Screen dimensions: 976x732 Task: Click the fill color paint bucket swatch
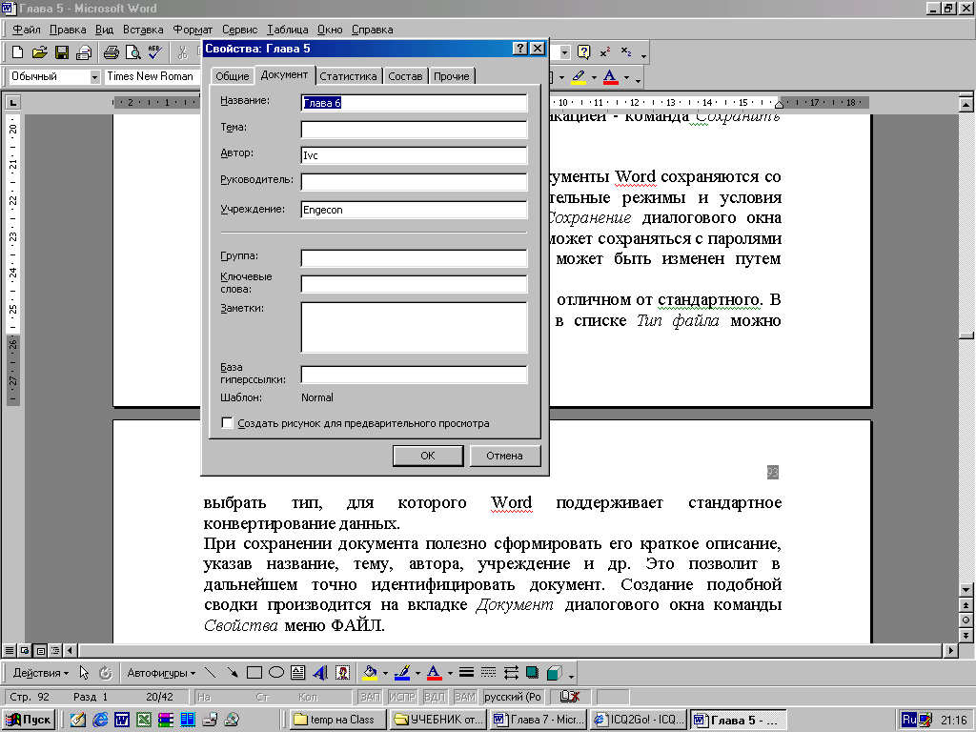click(371, 672)
